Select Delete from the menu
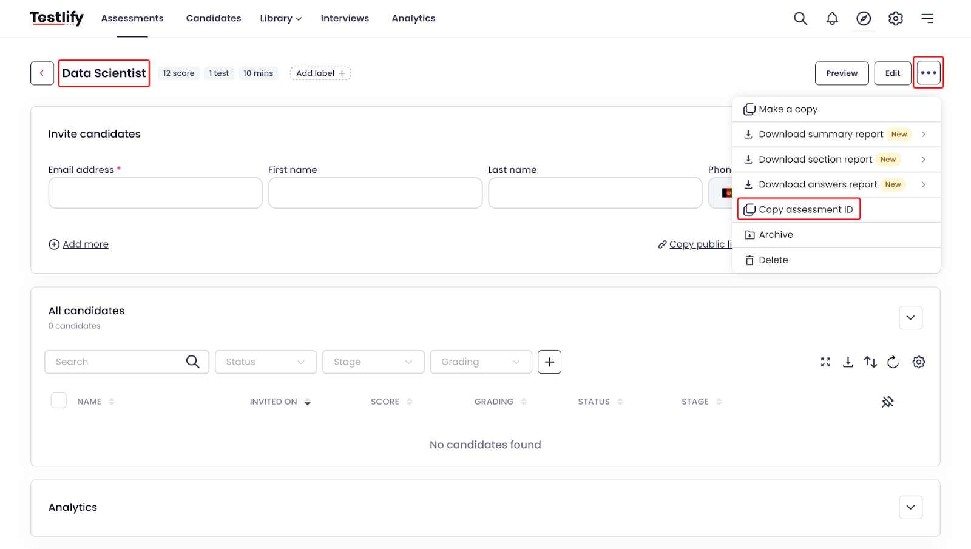Screen dimensions: 971x549 click(x=836, y=260)
